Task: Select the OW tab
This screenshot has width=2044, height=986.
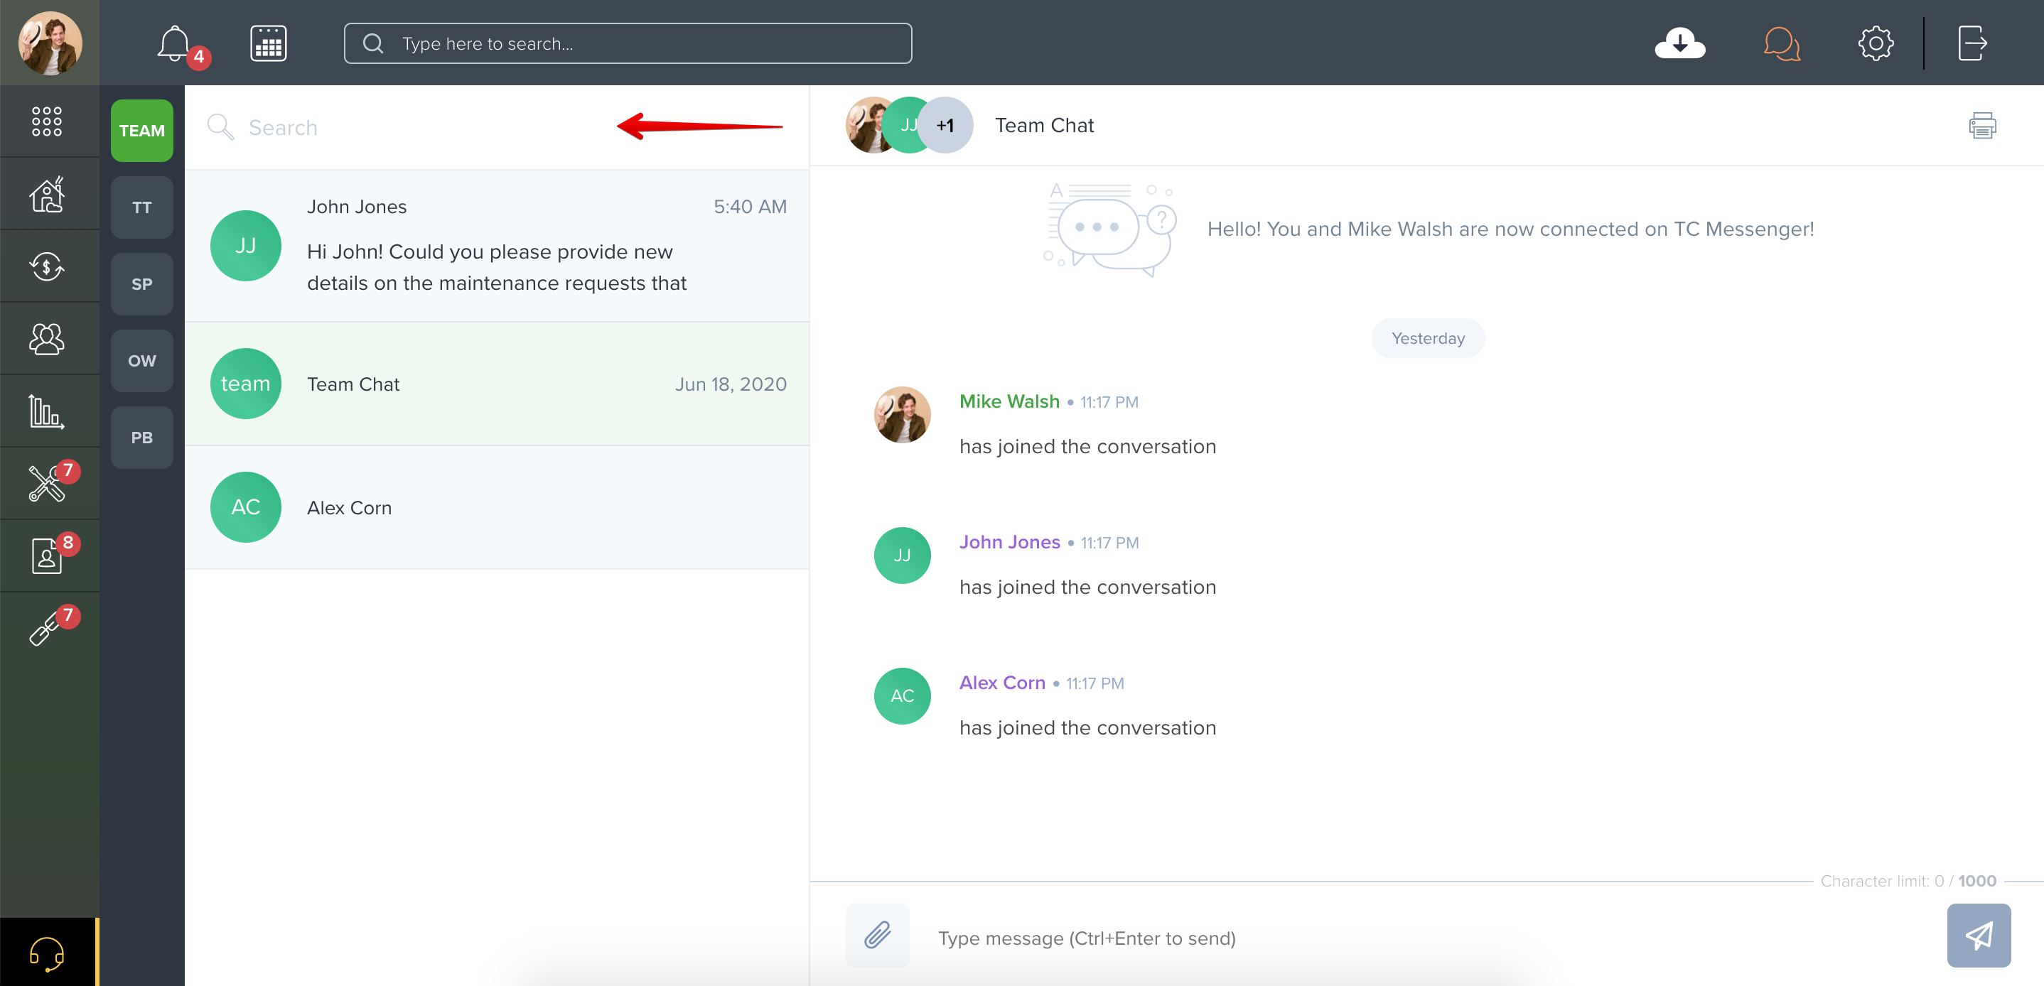Action: 142,361
